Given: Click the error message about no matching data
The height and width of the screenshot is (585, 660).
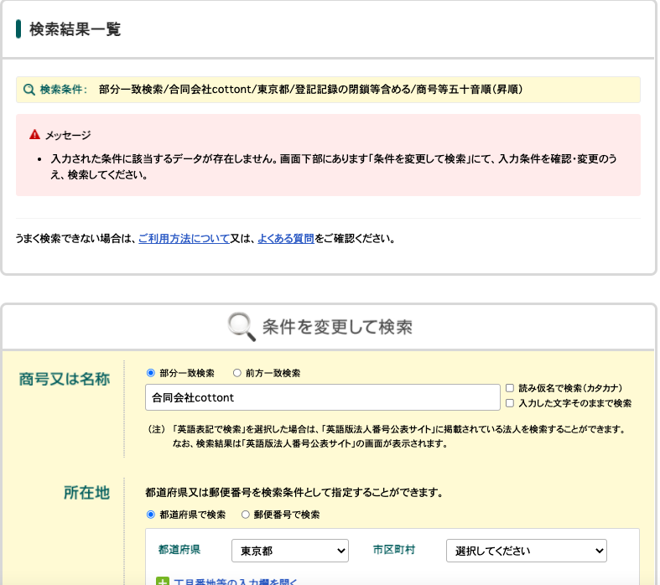Looking at the screenshot, I should [x=334, y=167].
